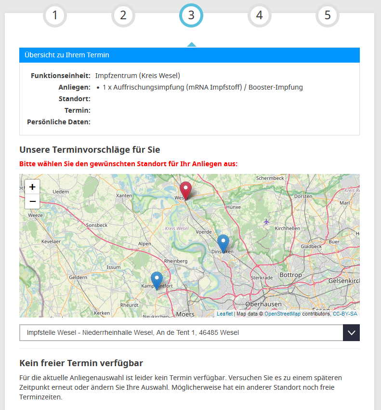Click the 'Funktionseinheit:' label
This screenshot has width=381, height=410.
click(61, 76)
